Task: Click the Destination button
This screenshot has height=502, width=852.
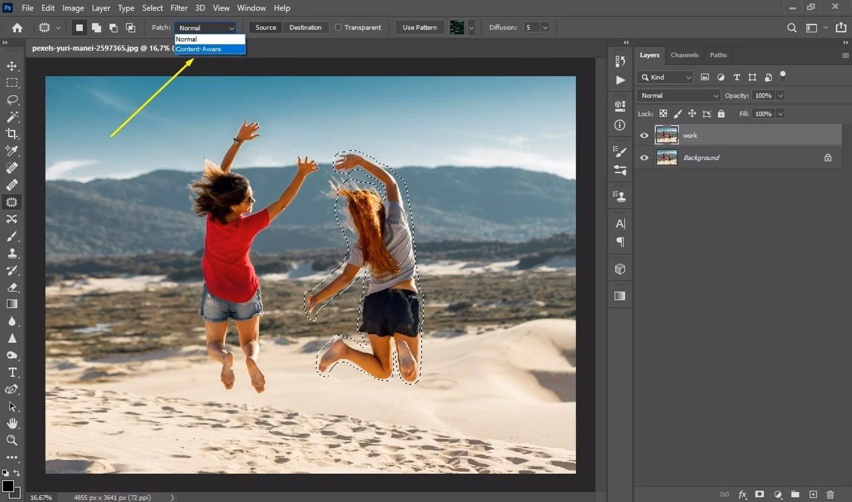Action: [x=305, y=27]
